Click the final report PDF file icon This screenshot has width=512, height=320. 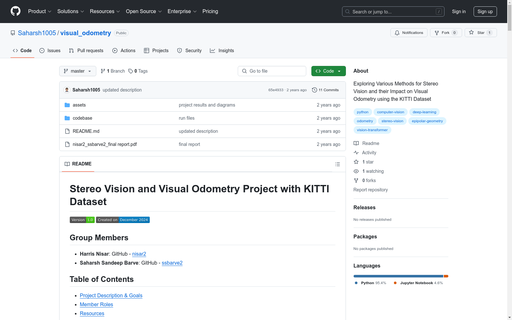tap(67, 144)
